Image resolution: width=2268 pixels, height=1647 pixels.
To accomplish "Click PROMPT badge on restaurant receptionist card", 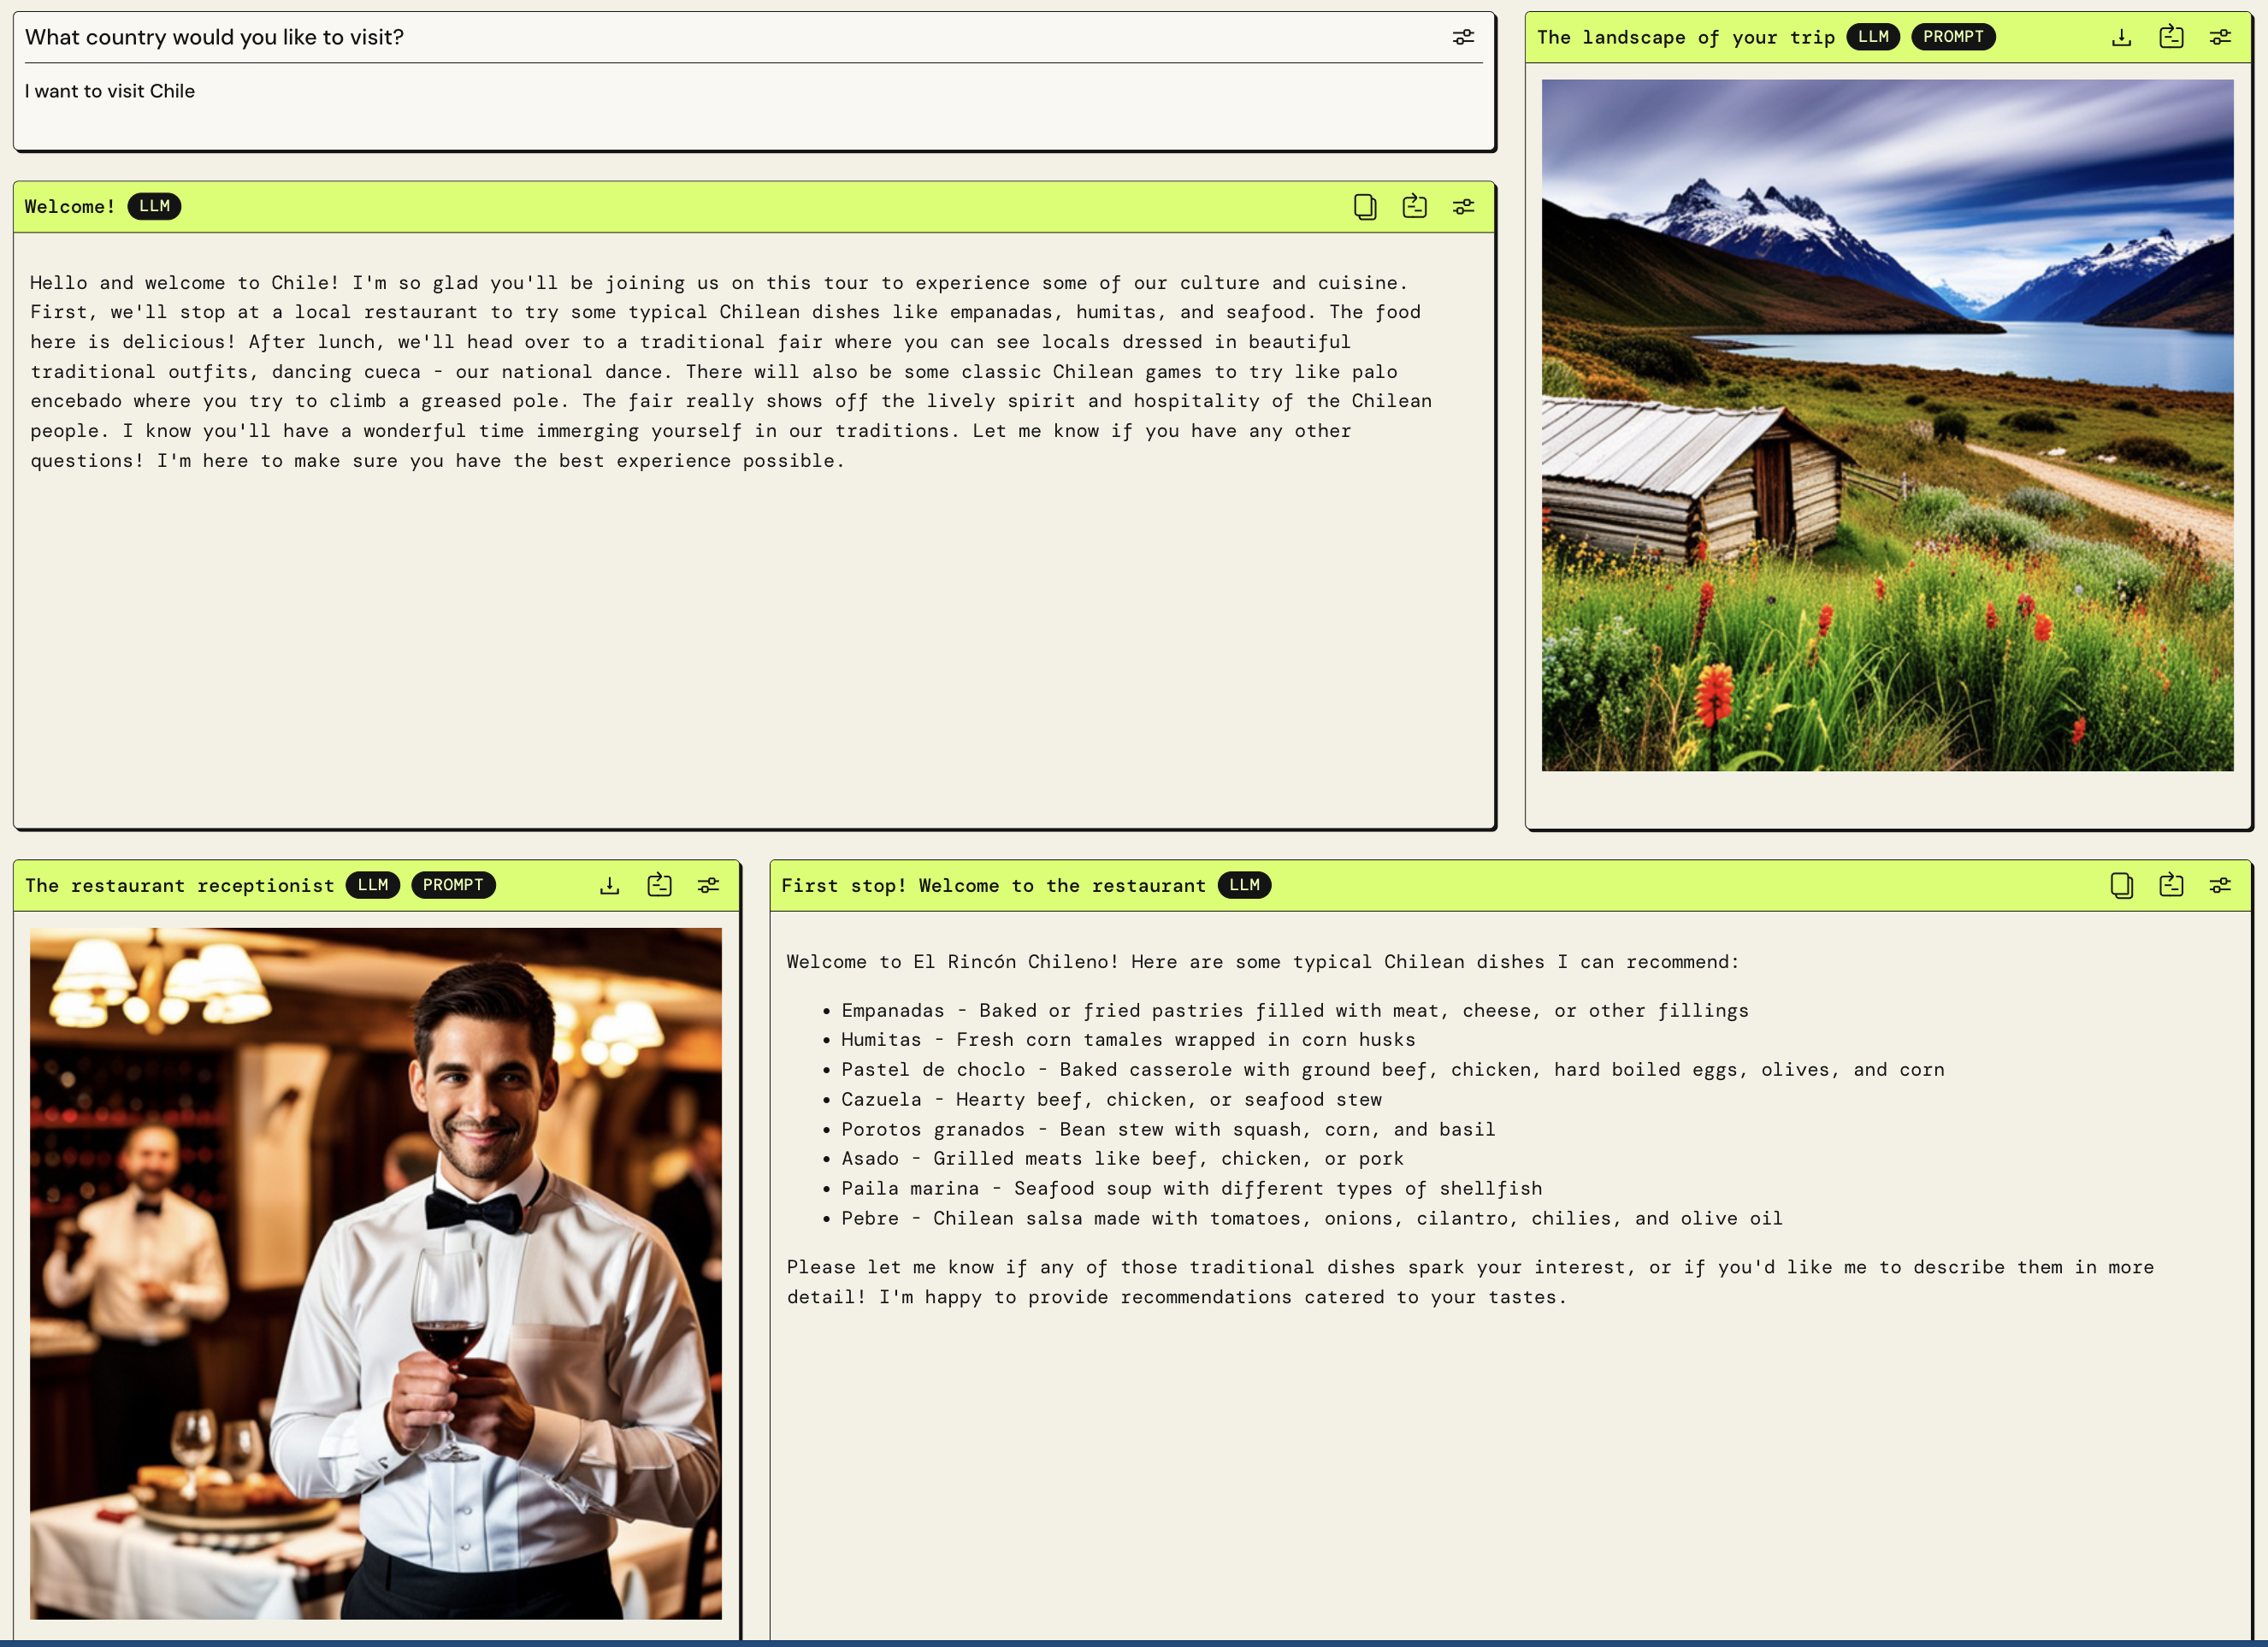I will pyautogui.click(x=453, y=885).
